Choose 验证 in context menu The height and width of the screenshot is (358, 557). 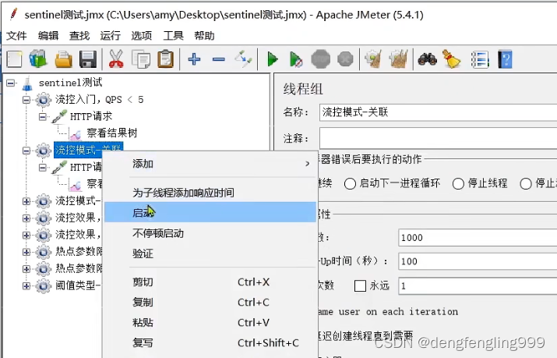point(210,253)
